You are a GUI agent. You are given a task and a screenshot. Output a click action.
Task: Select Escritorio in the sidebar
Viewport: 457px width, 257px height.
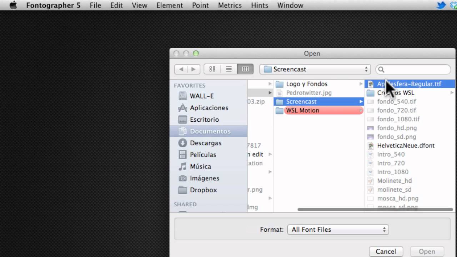208,120
